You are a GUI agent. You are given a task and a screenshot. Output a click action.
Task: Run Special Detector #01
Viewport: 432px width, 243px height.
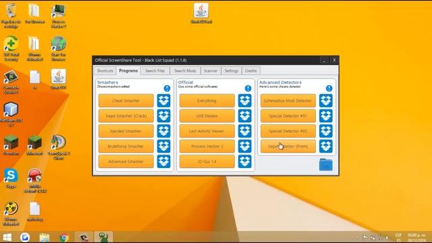[x=288, y=115]
